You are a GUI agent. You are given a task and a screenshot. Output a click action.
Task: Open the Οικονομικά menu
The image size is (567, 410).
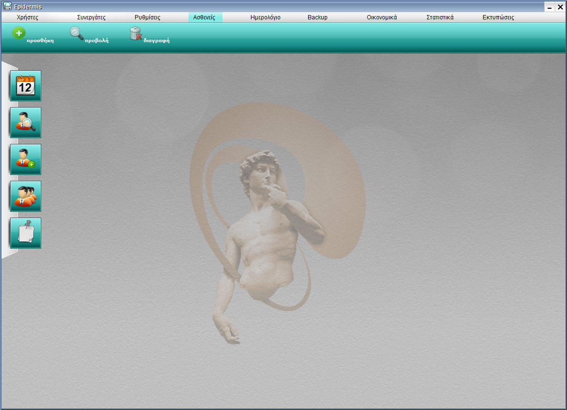(x=382, y=17)
